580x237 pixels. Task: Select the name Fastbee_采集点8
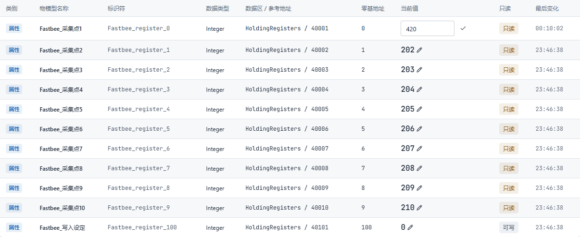point(61,169)
